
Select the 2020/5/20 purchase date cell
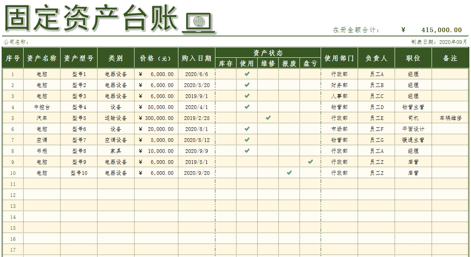click(196, 85)
